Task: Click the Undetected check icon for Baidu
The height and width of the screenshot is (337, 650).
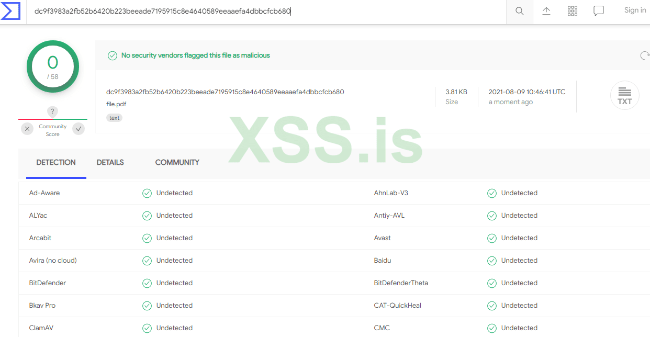Action: point(492,261)
